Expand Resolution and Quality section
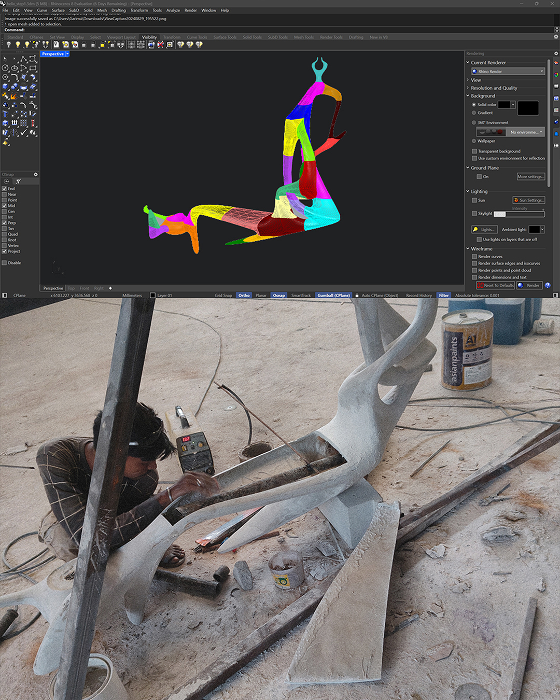 468,88
